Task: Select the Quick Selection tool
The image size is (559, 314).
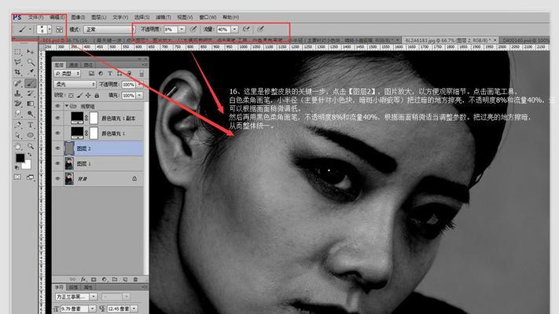Action: click(31, 62)
